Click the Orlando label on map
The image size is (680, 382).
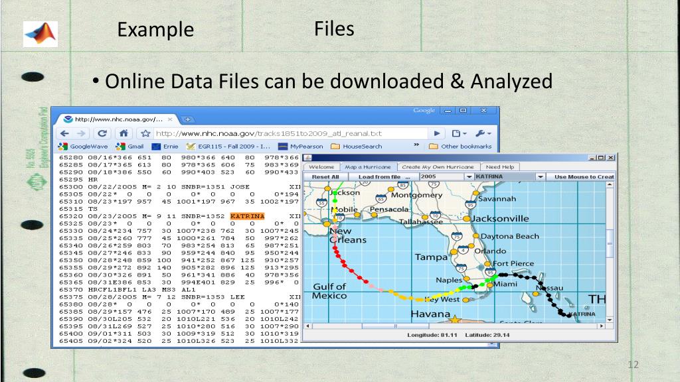[490, 251]
